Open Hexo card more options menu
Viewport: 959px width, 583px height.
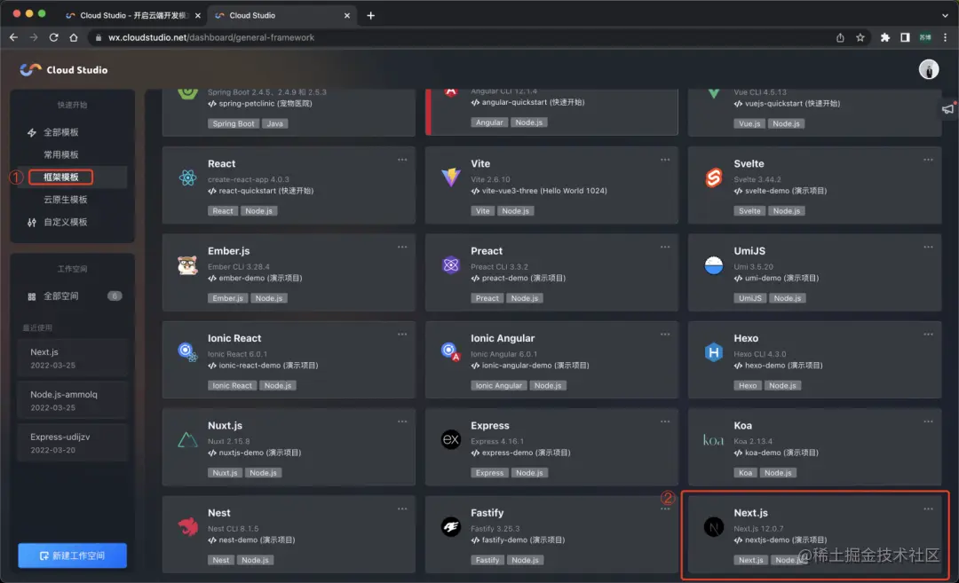click(x=928, y=335)
